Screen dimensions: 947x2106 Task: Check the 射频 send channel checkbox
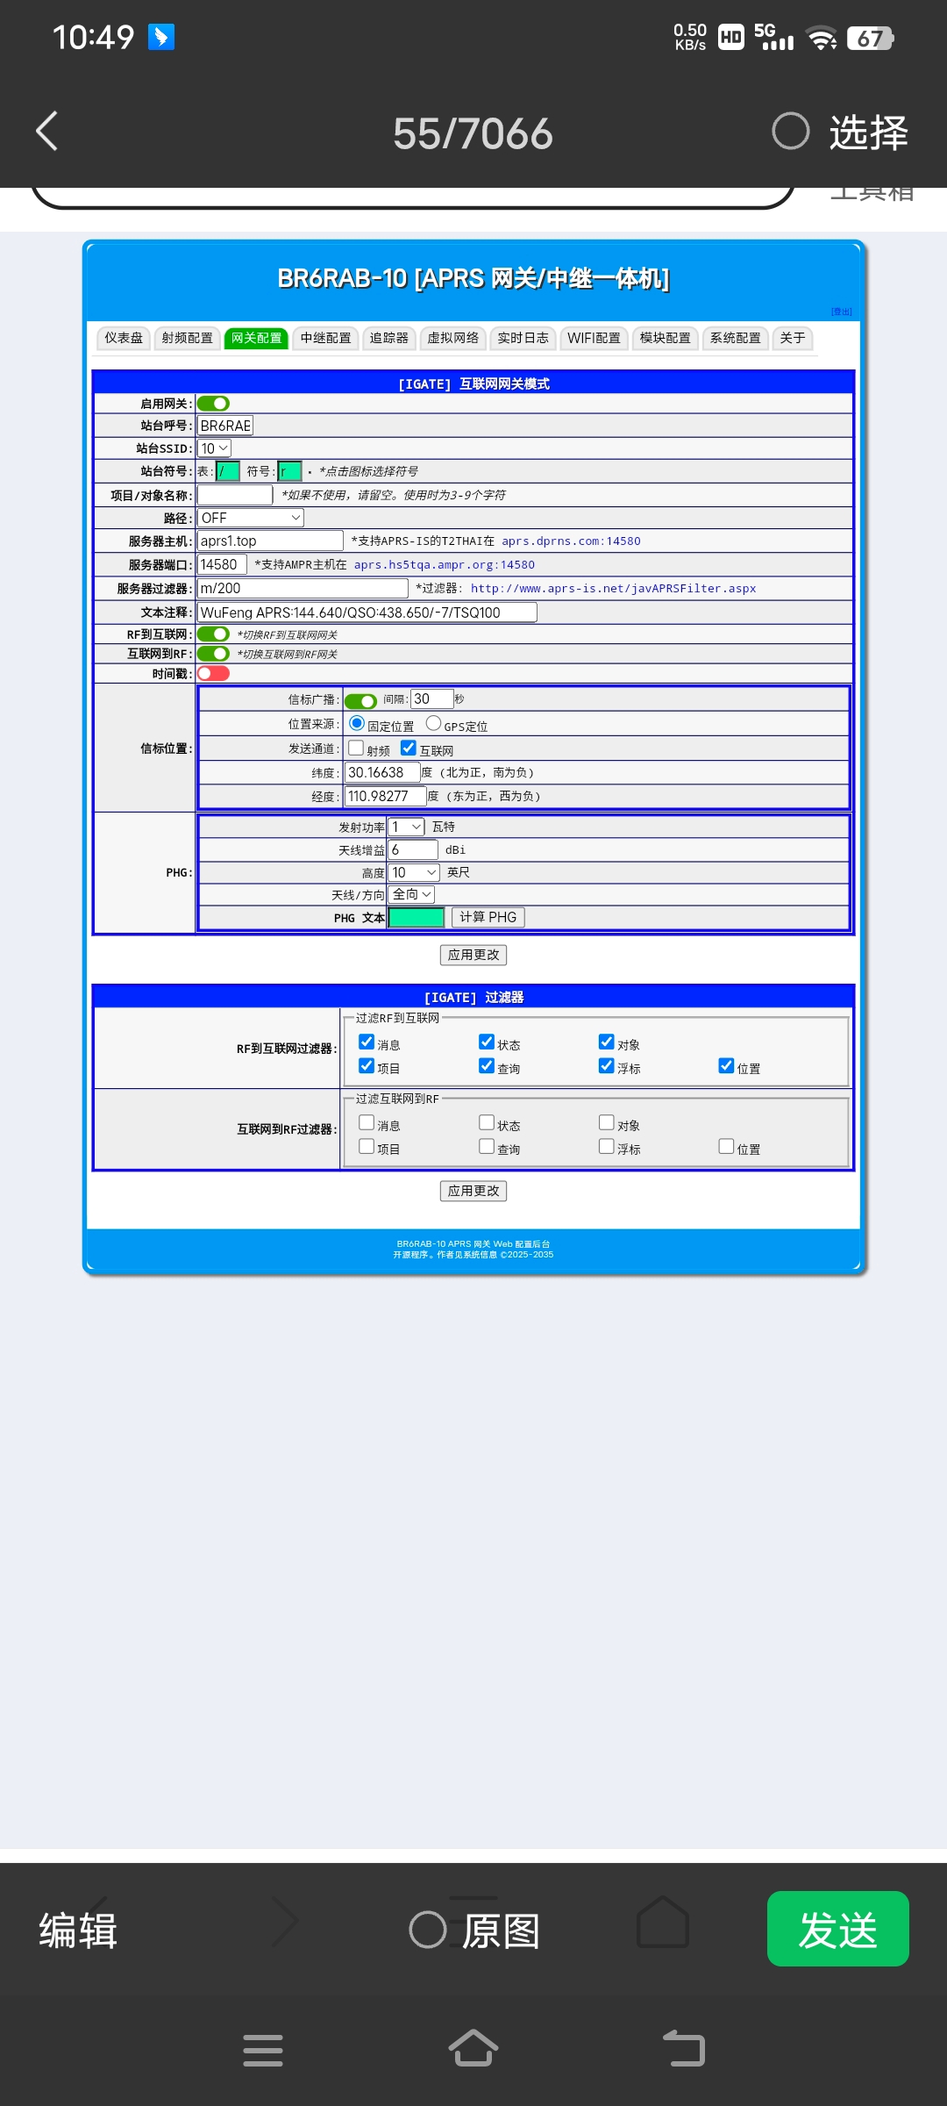tap(356, 749)
